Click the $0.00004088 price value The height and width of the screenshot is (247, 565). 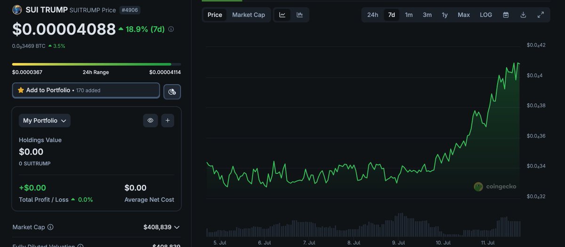pyautogui.click(x=64, y=29)
